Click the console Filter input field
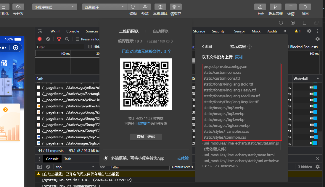 139,167
